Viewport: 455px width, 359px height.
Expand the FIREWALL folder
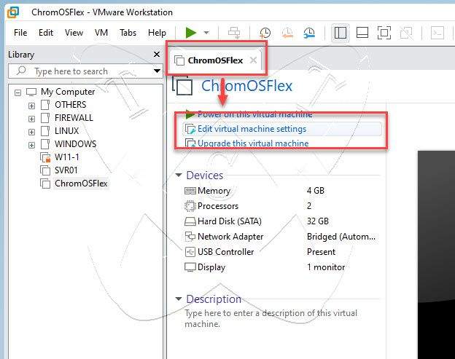point(31,119)
